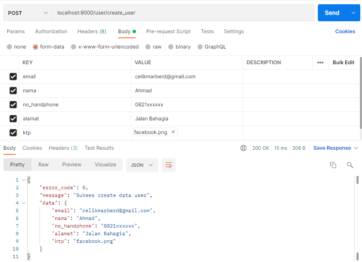
Task: Select x-www-form-urlencoded radio option
Action: pyautogui.click(x=74, y=47)
